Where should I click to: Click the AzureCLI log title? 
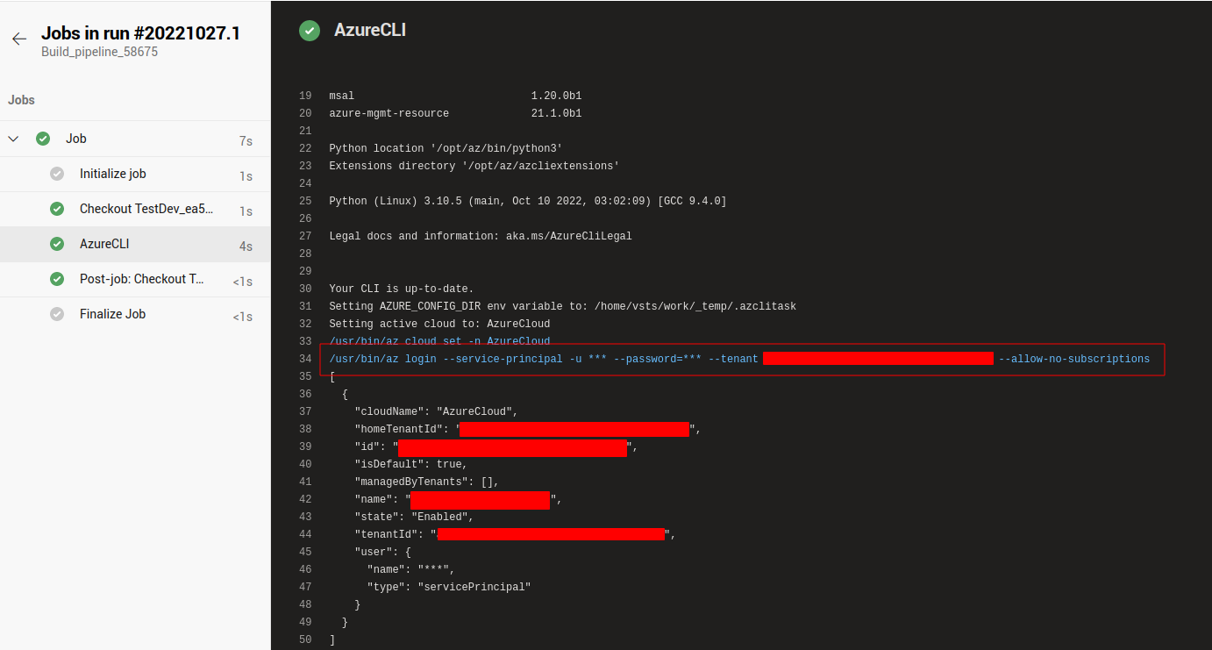[370, 30]
